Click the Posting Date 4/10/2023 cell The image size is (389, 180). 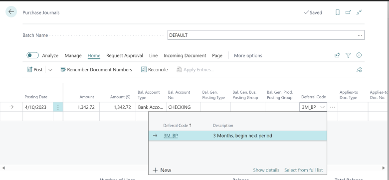(x=38, y=107)
